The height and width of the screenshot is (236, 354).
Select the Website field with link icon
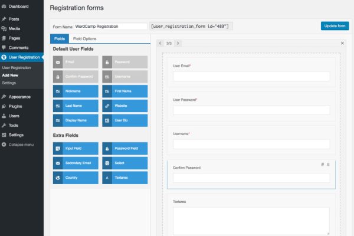tap(124, 106)
